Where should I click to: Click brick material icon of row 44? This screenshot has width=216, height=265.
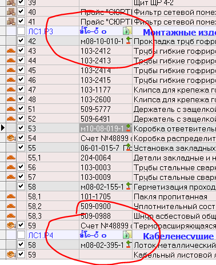click(11, 61)
